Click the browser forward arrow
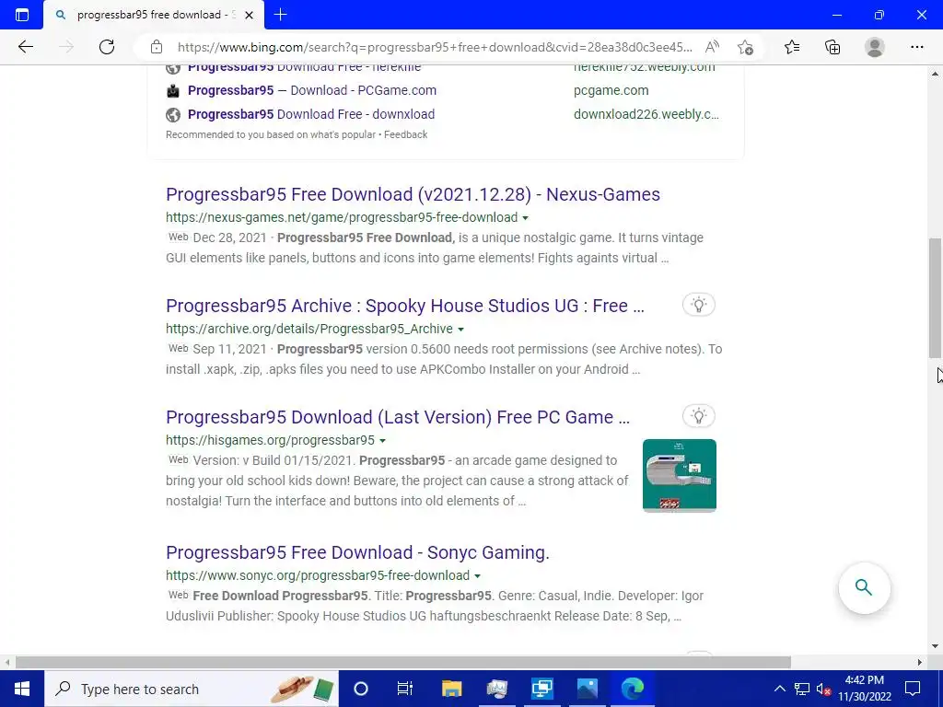This screenshot has width=943, height=707. (66, 47)
